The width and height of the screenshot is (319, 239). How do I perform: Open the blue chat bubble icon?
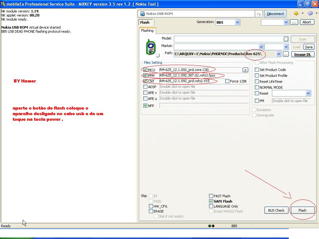310,13
